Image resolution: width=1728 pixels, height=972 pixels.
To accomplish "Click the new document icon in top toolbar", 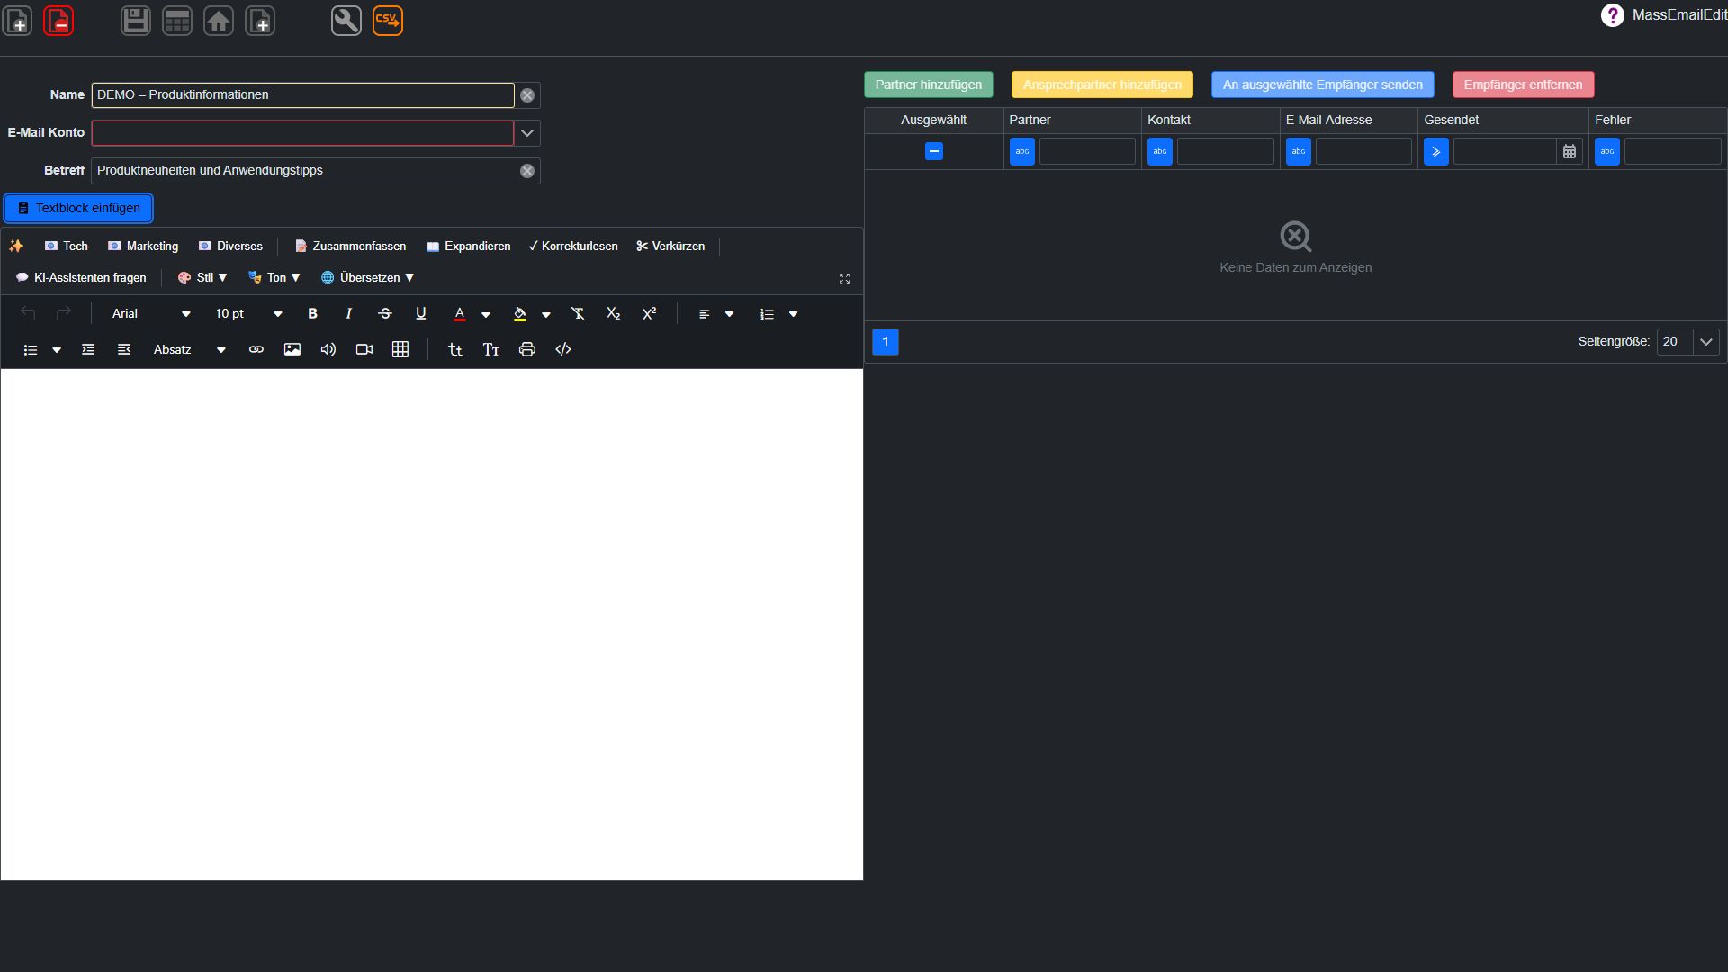I will tap(18, 20).
